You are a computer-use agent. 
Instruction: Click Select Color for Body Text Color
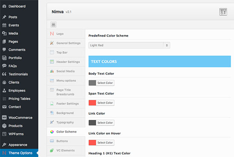pos(105,83)
